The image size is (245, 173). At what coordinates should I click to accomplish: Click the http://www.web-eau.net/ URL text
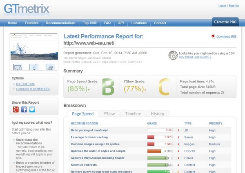[89, 43]
